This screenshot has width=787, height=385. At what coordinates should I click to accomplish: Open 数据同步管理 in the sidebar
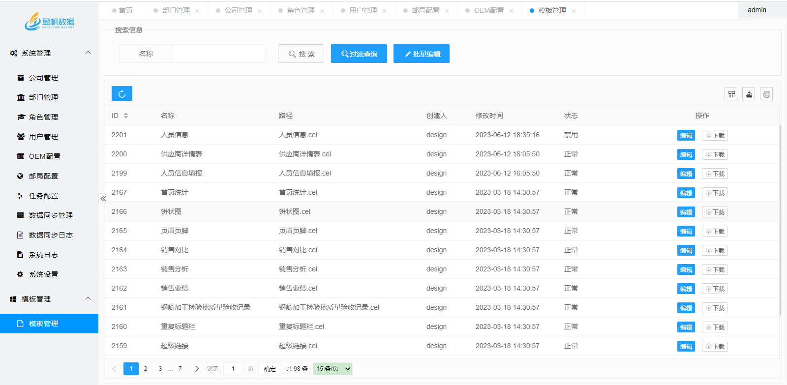click(x=50, y=215)
